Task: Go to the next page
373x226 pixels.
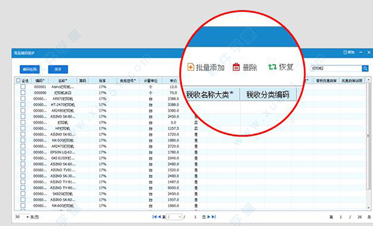Action: pos(209,217)
